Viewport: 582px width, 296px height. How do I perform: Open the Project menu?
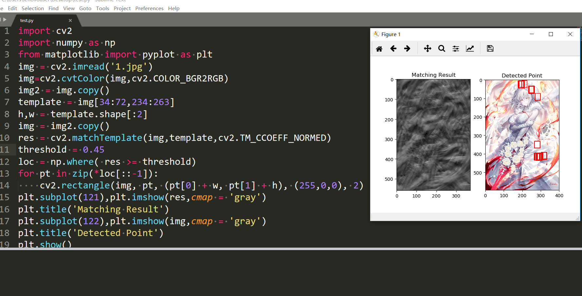click(122, 9)
